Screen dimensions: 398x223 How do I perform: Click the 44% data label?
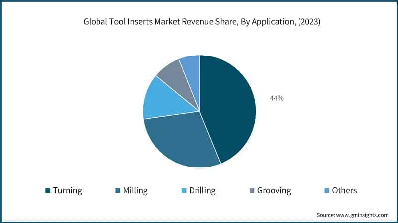coord(277,98)
